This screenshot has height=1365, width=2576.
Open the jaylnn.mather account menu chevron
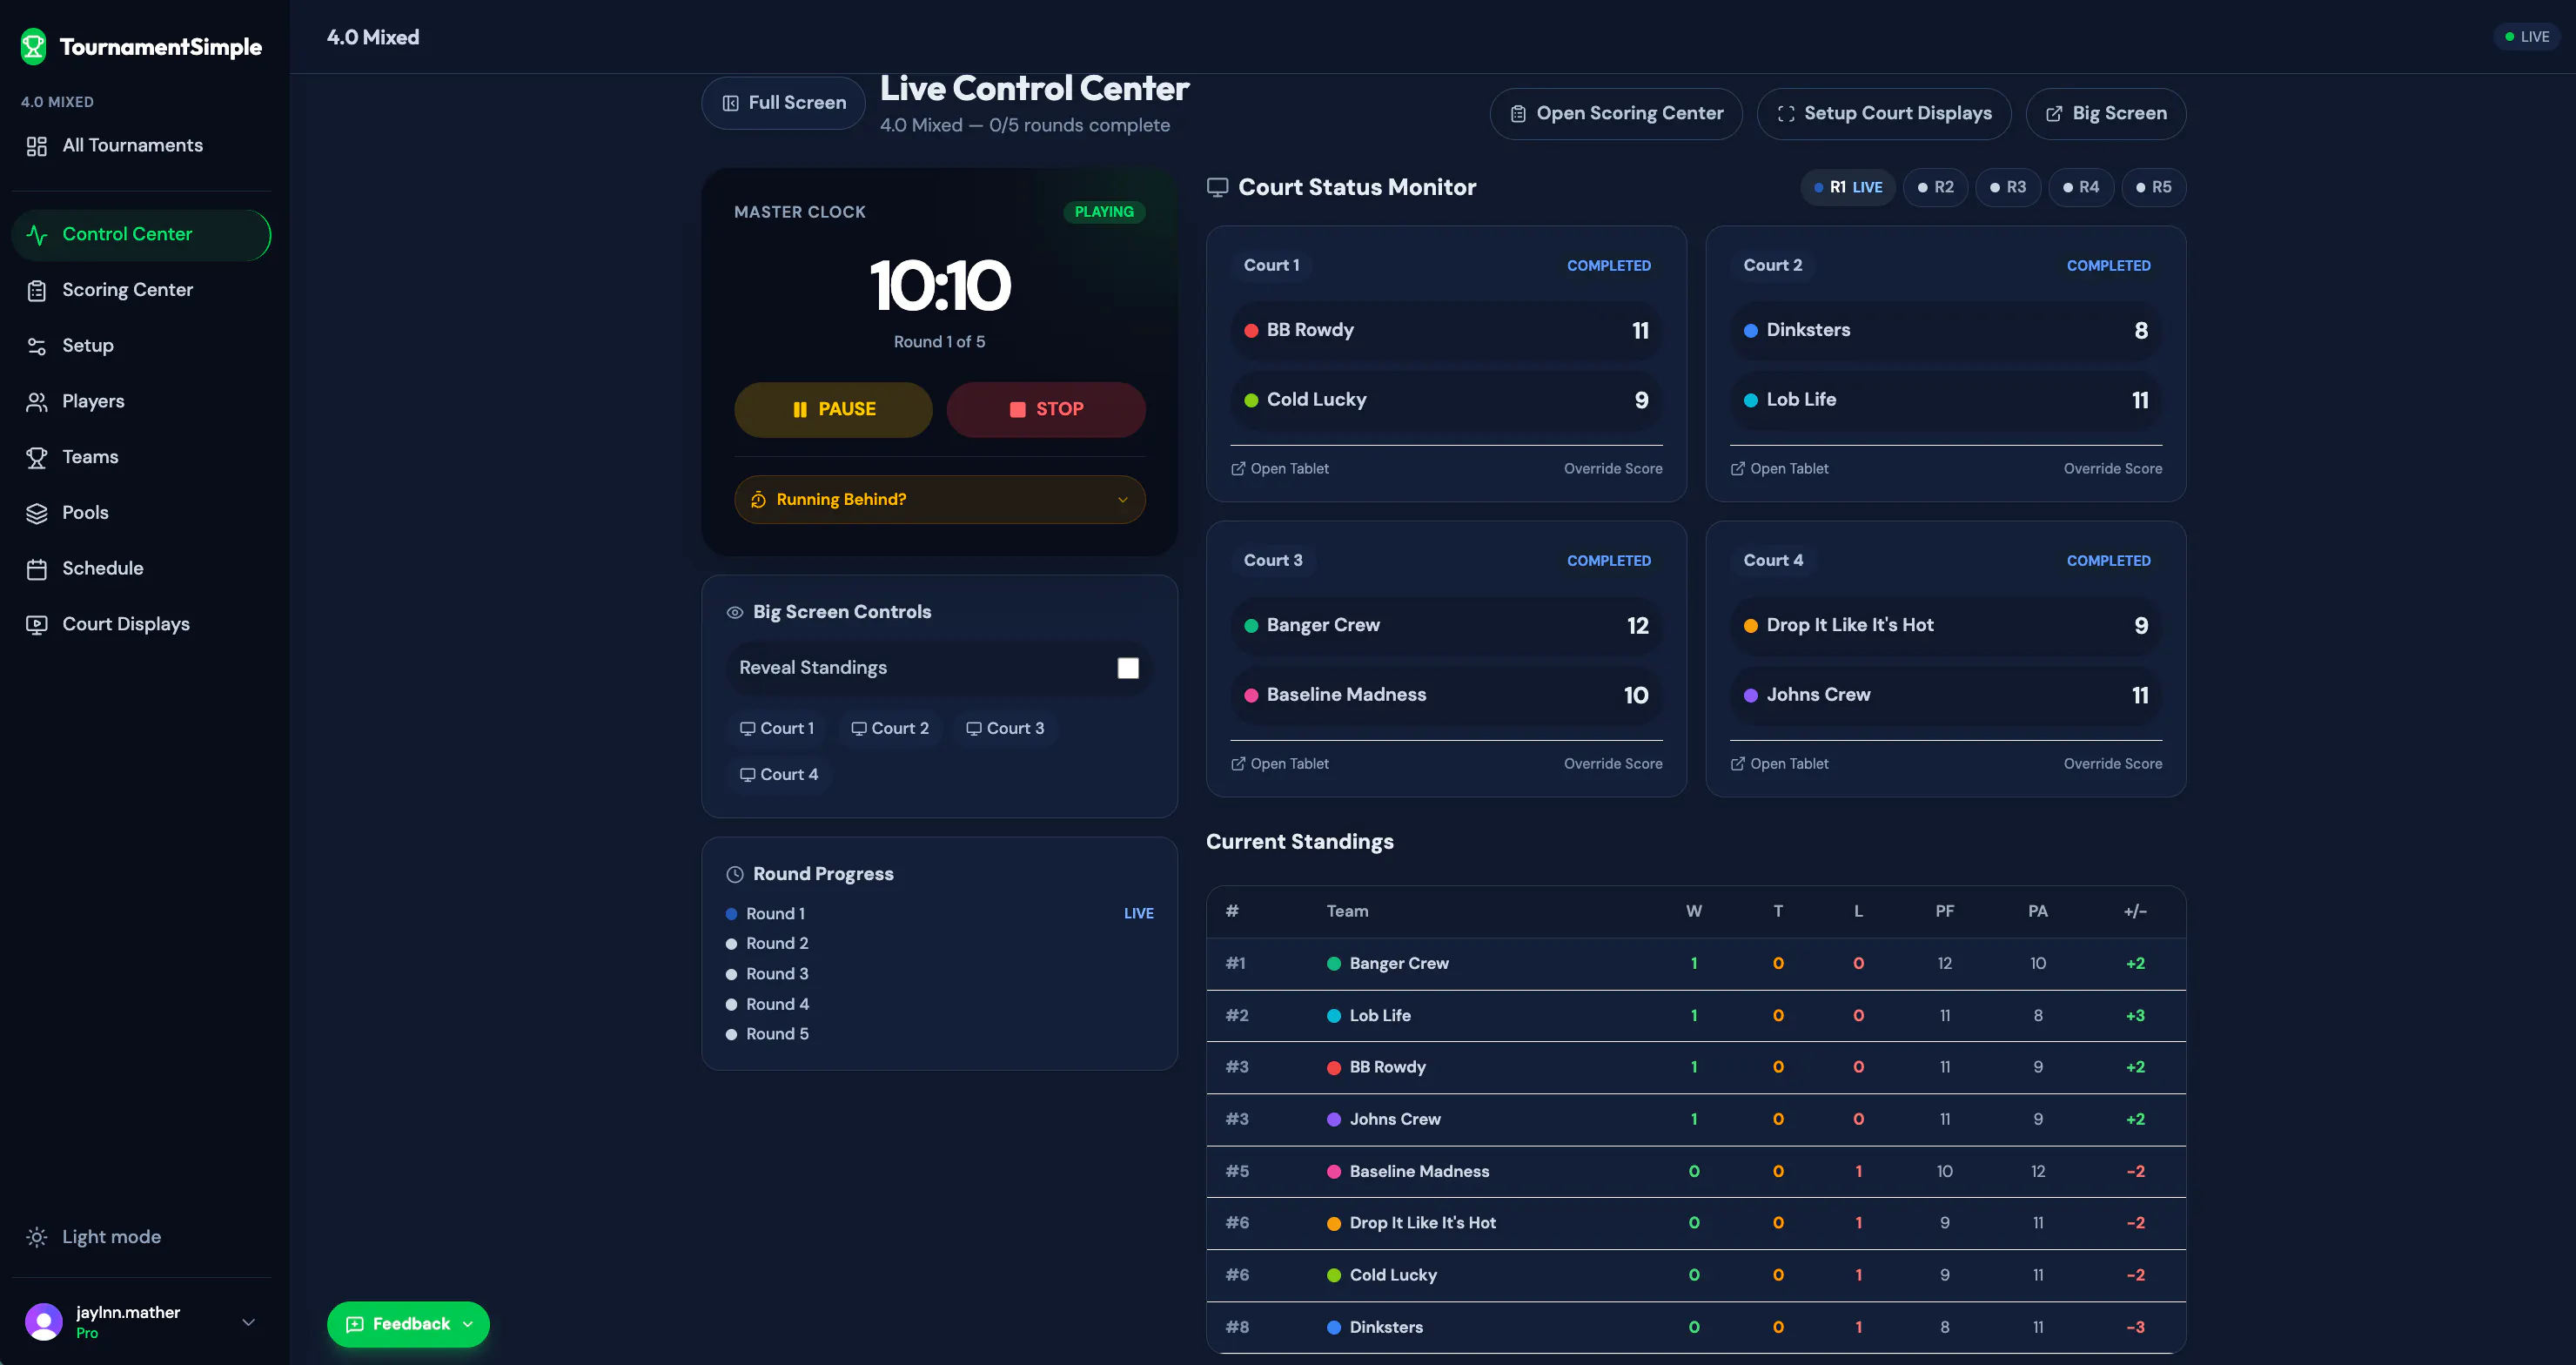pos(248,1322)
